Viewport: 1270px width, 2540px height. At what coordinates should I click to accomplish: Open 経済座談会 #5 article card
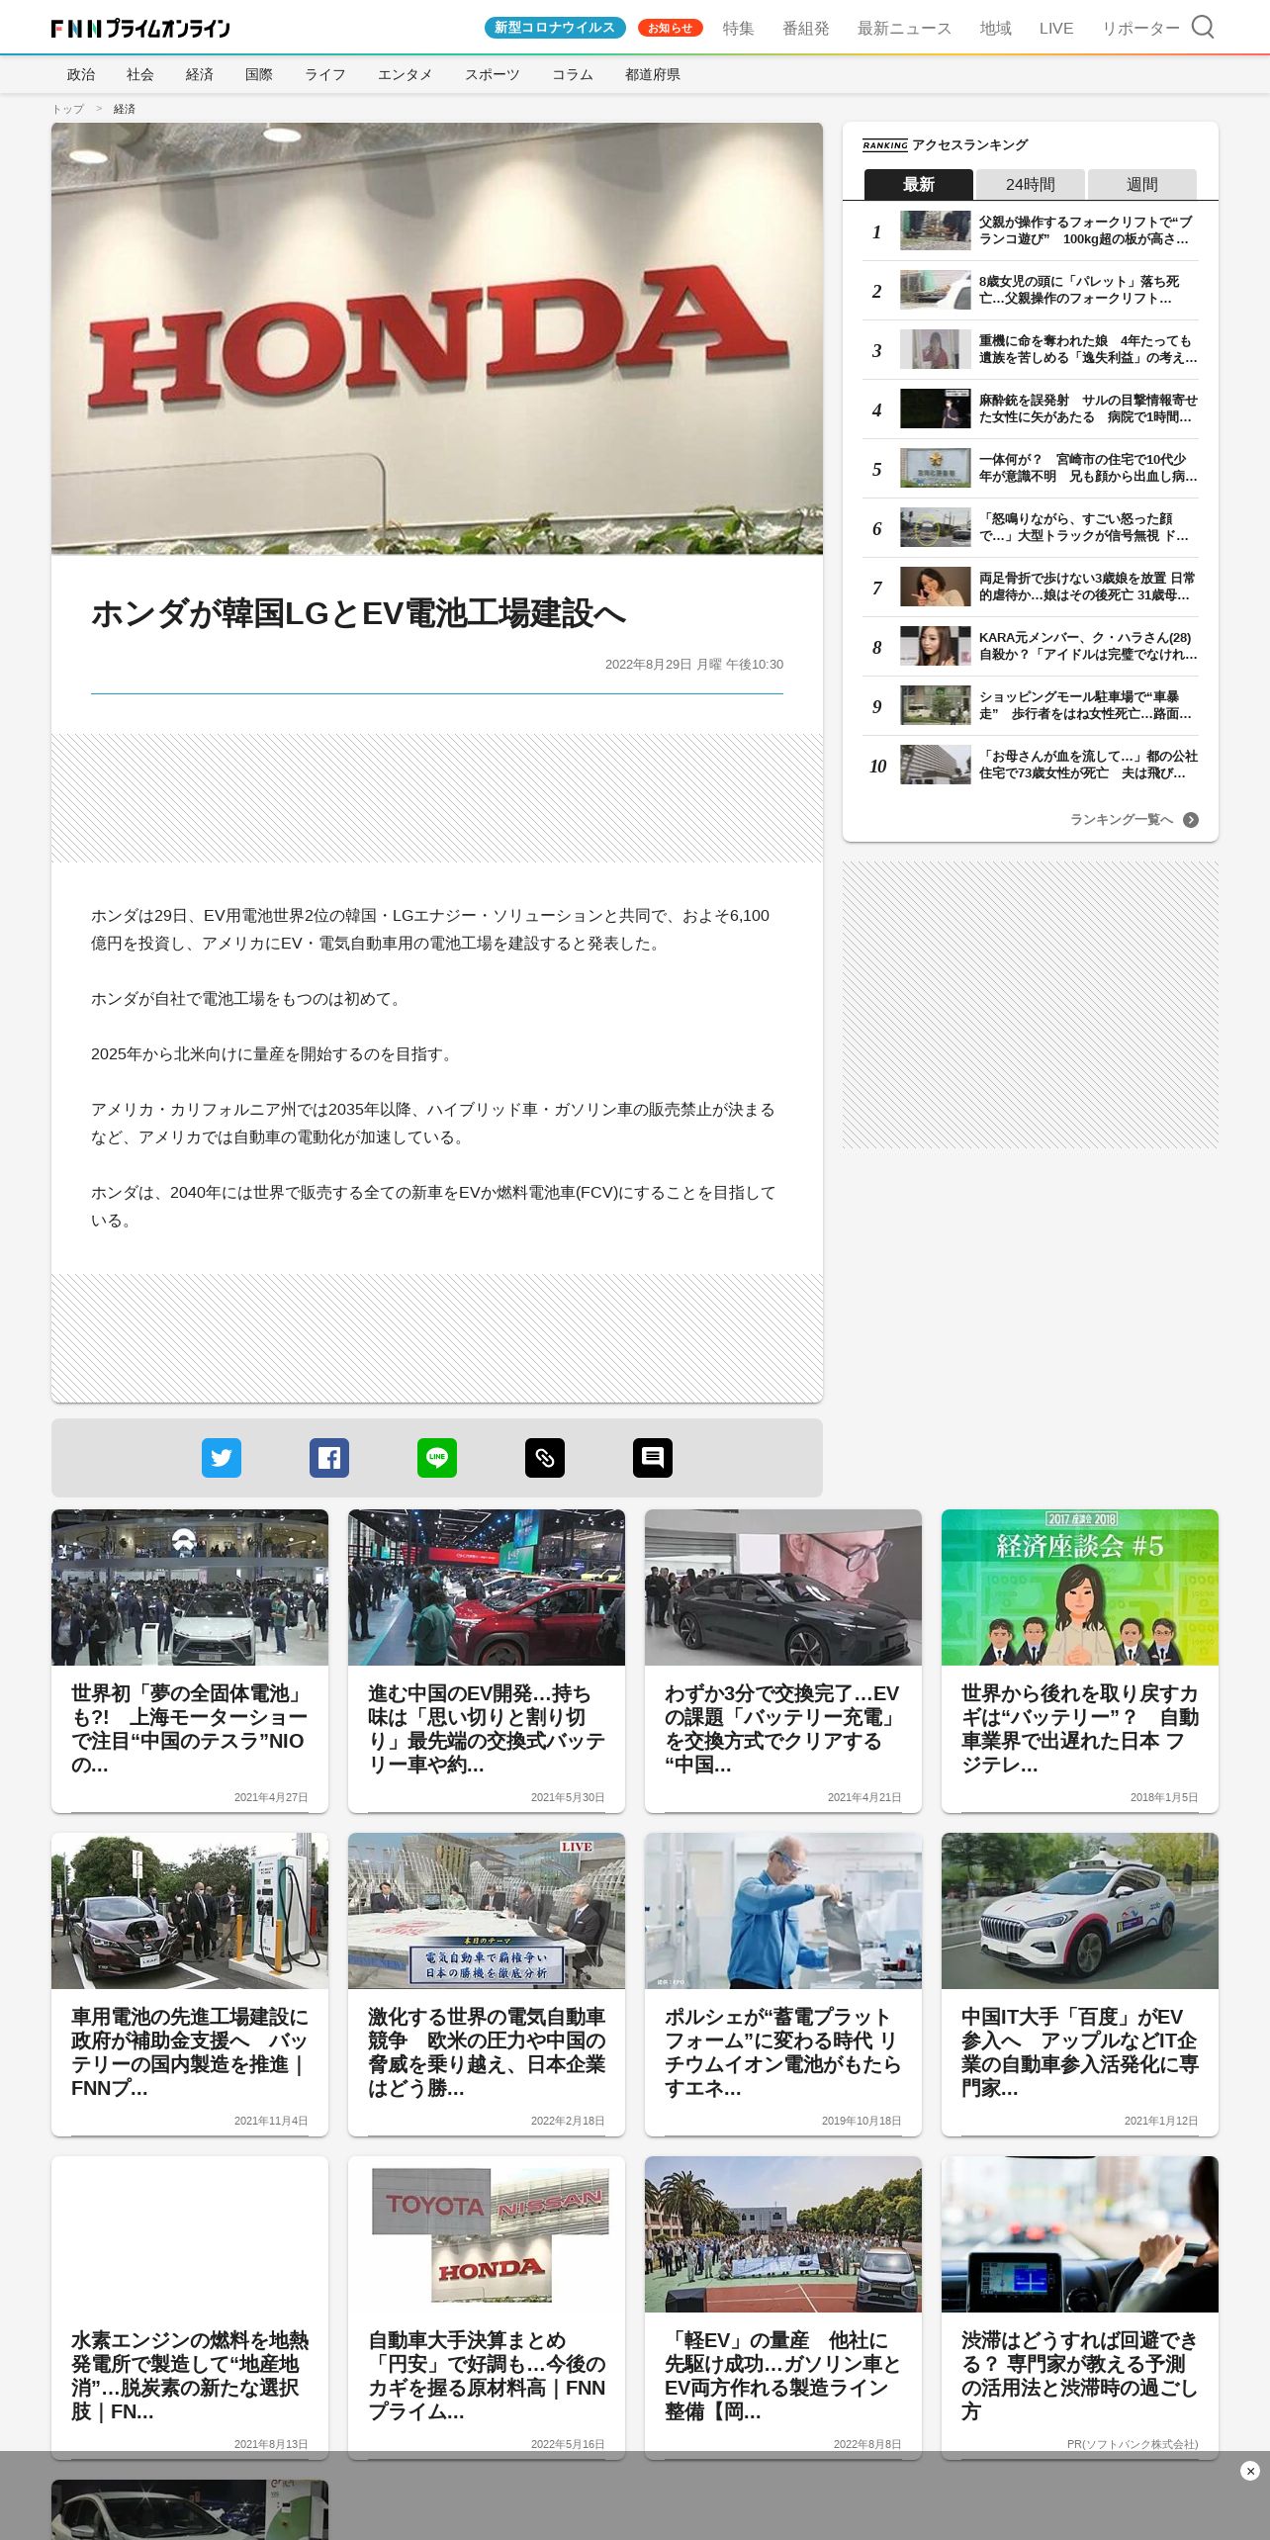(x=1080, y=1661)
